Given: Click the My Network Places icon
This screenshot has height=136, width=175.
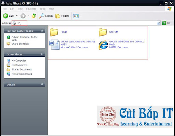Looking at the screenshot, I should tap(9, 74).
